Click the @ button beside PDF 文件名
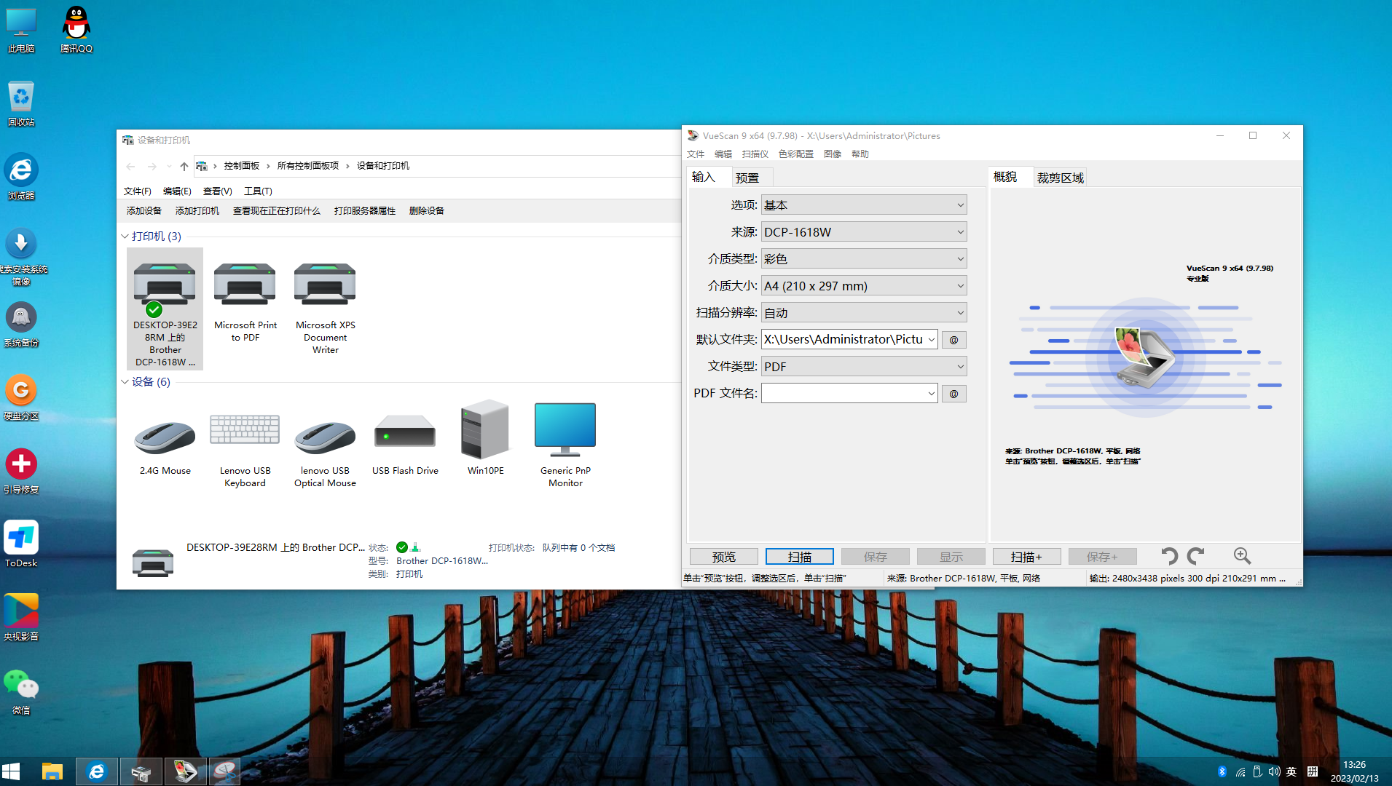 click(954, 394)
